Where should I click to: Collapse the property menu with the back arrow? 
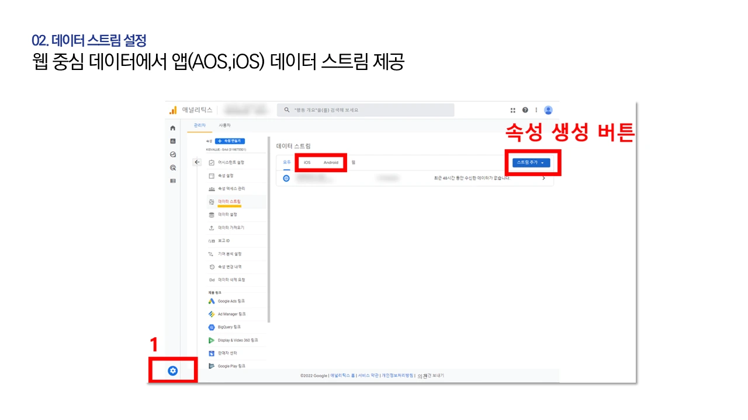[x=197, y=162]
